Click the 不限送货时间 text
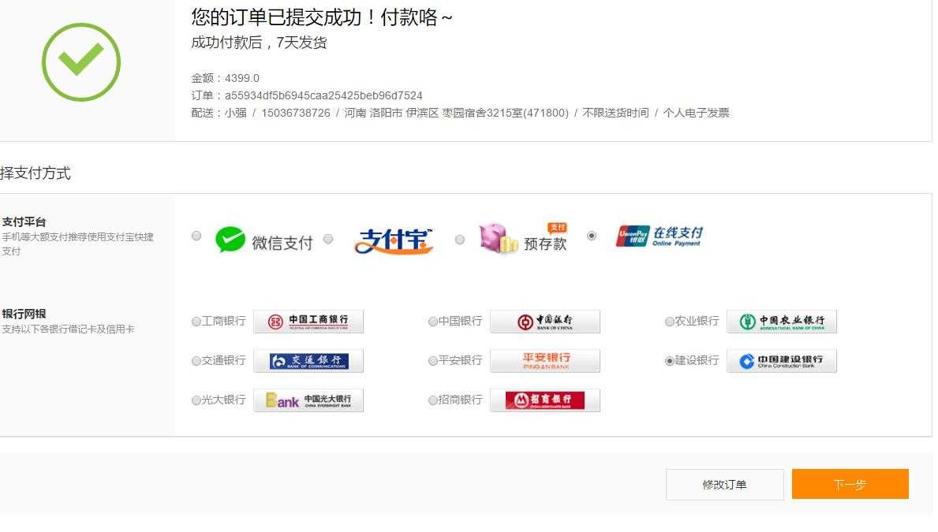The height and width of the screenshot is (532, 938). click(615, 113)
